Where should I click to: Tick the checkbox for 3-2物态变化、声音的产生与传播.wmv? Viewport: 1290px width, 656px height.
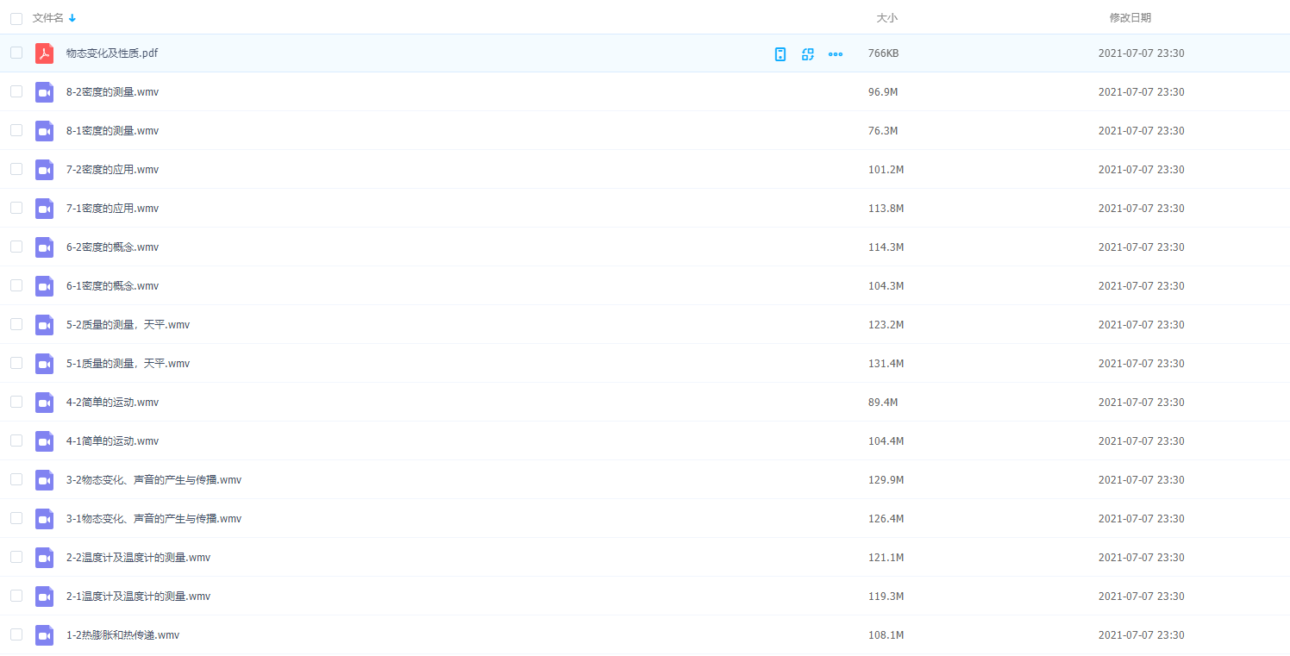(16, 479)
